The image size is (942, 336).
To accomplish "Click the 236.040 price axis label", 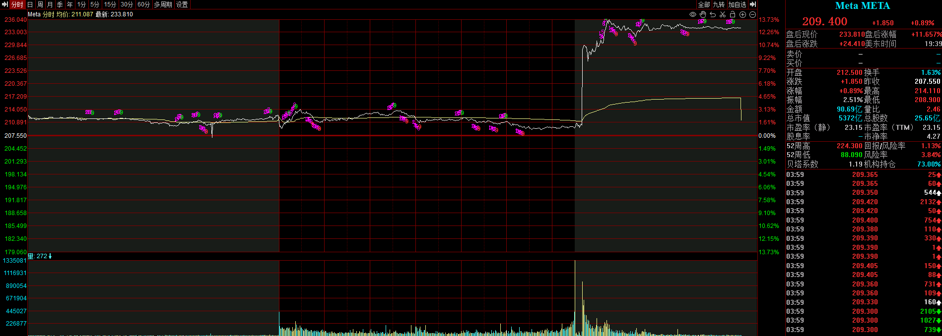I will tap(15, 20).
